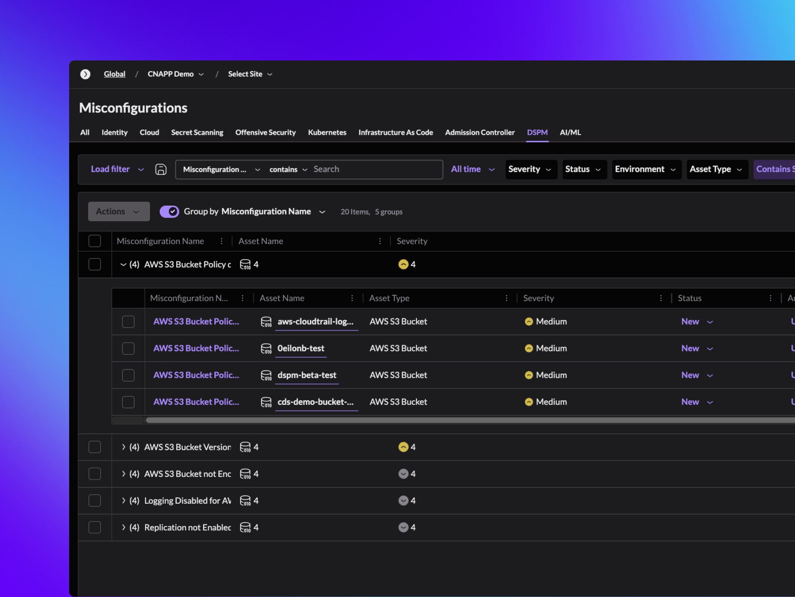Click bucket icon beside cds-demo-bucket asset
Viewport: 795px width, 597px height.
(x=266, y=402)
